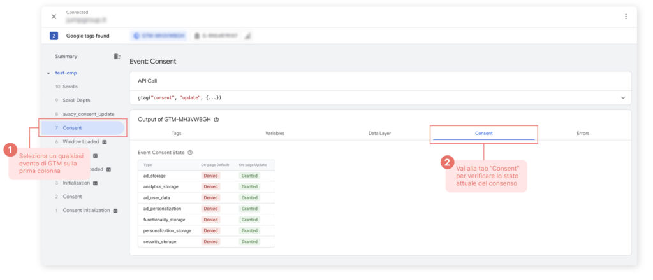
Task: Expand the API Call details chevron
Action: tap(623, 97)
